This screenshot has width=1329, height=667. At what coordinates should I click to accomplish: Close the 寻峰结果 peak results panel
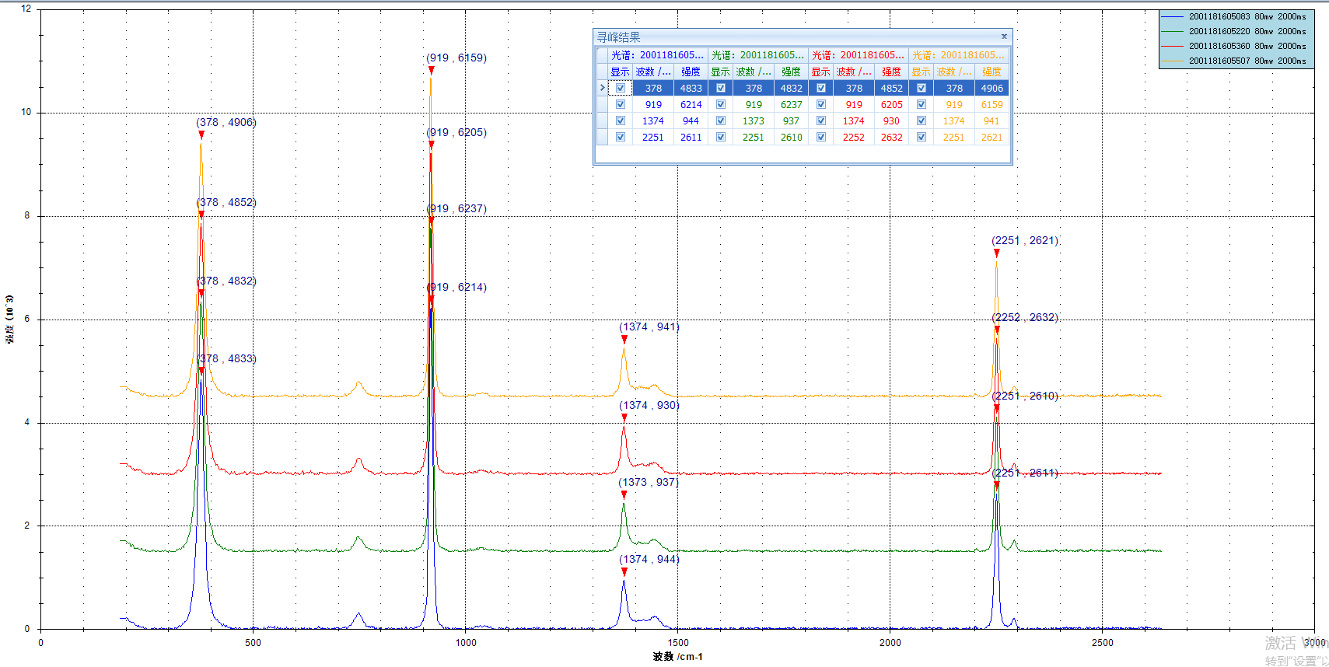pos(1004,37)
